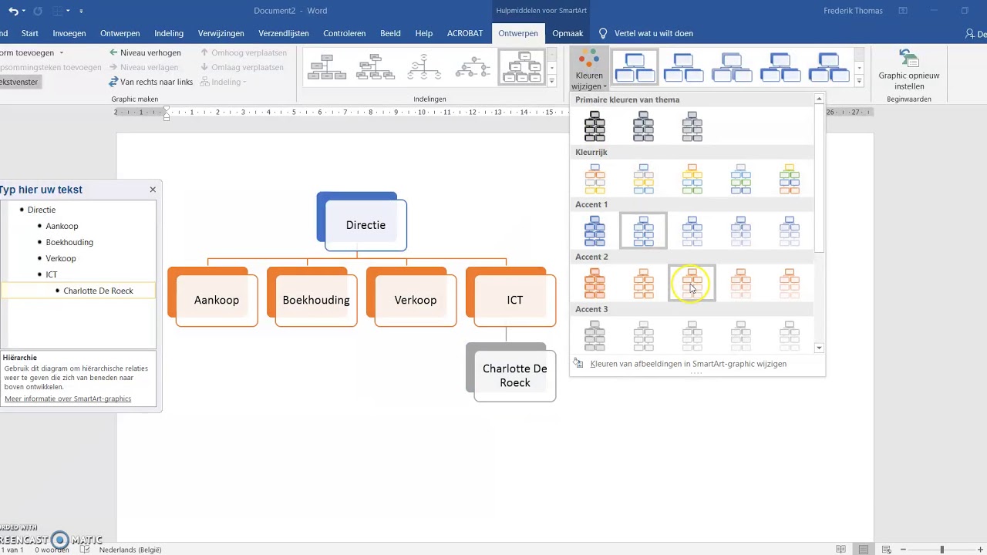The width and height of the screenshot is (987, 555).
Task: Pick third Primaire kleuren swatch
Action: tap(692, 126)
